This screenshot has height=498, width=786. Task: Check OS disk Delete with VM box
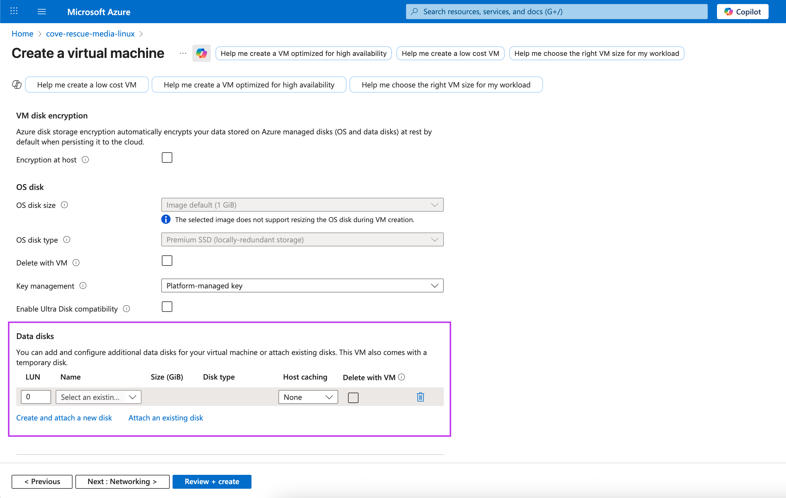click(x=167, y=261)
